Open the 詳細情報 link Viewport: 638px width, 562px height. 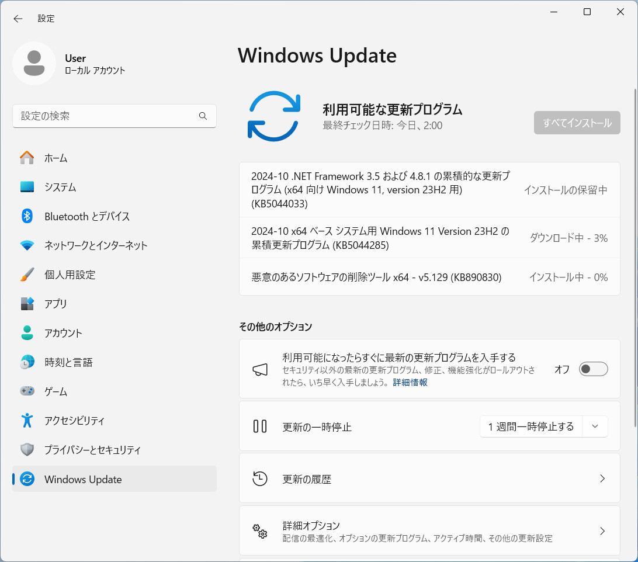[x=410, y=383]
